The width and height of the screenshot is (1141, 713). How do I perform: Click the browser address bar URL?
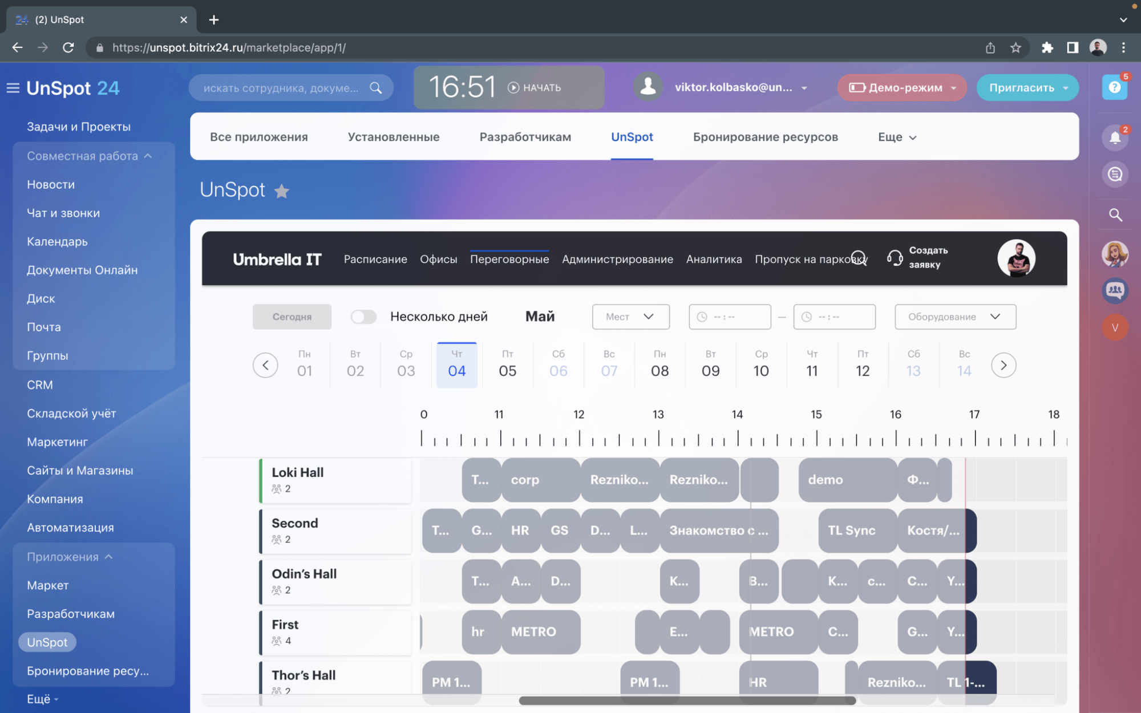coord(229,48)
